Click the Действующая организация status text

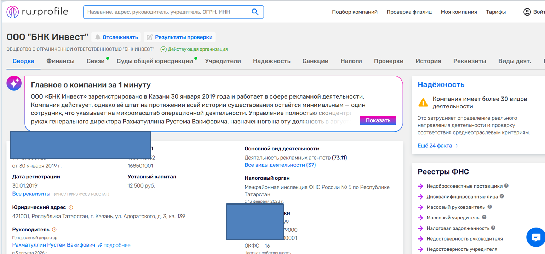coord(198,49)
